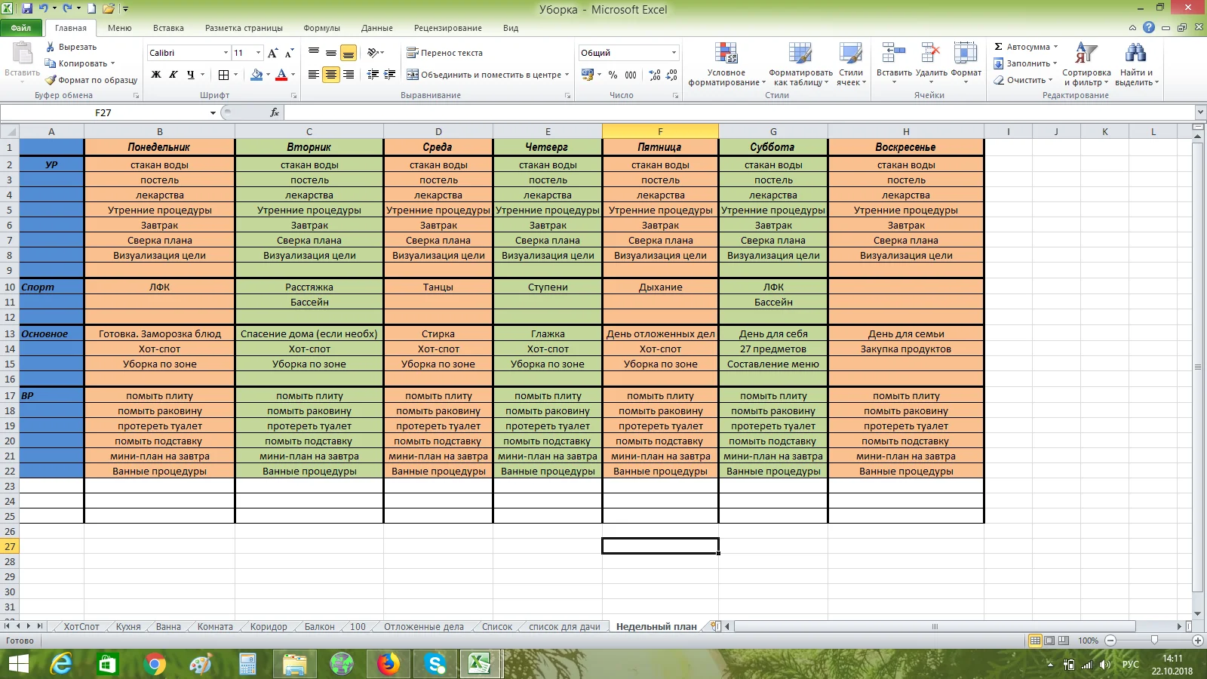Click into the formula bar
This screenshot has width=1207, height=679.
739,112
